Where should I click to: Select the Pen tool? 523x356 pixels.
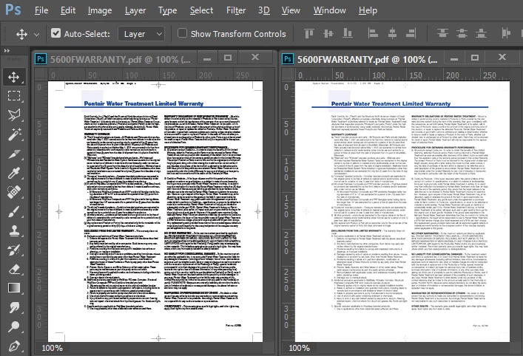(13, 346)
